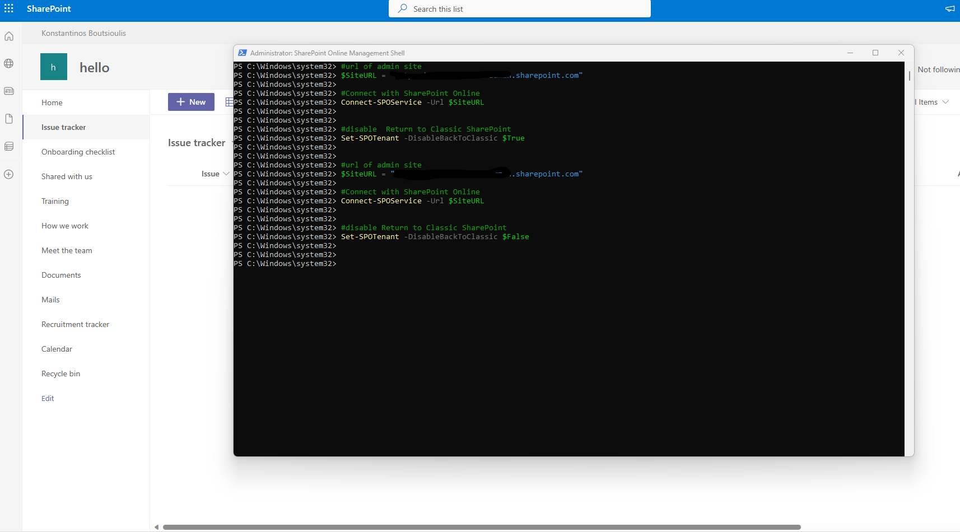Open Documents nav item

click(x=61, y=275)
